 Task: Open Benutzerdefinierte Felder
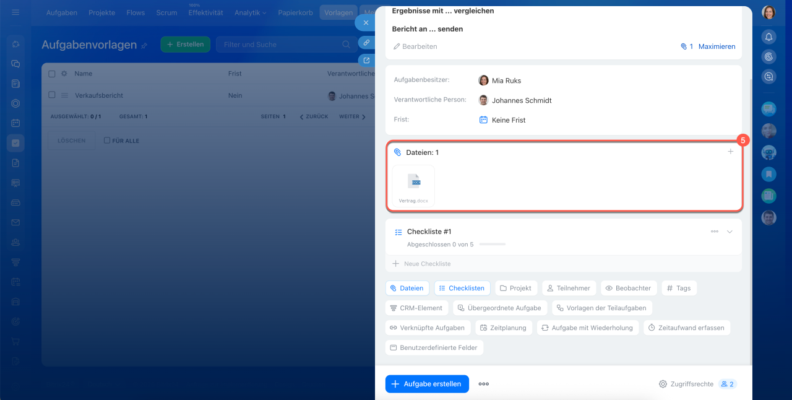[434, 347]
